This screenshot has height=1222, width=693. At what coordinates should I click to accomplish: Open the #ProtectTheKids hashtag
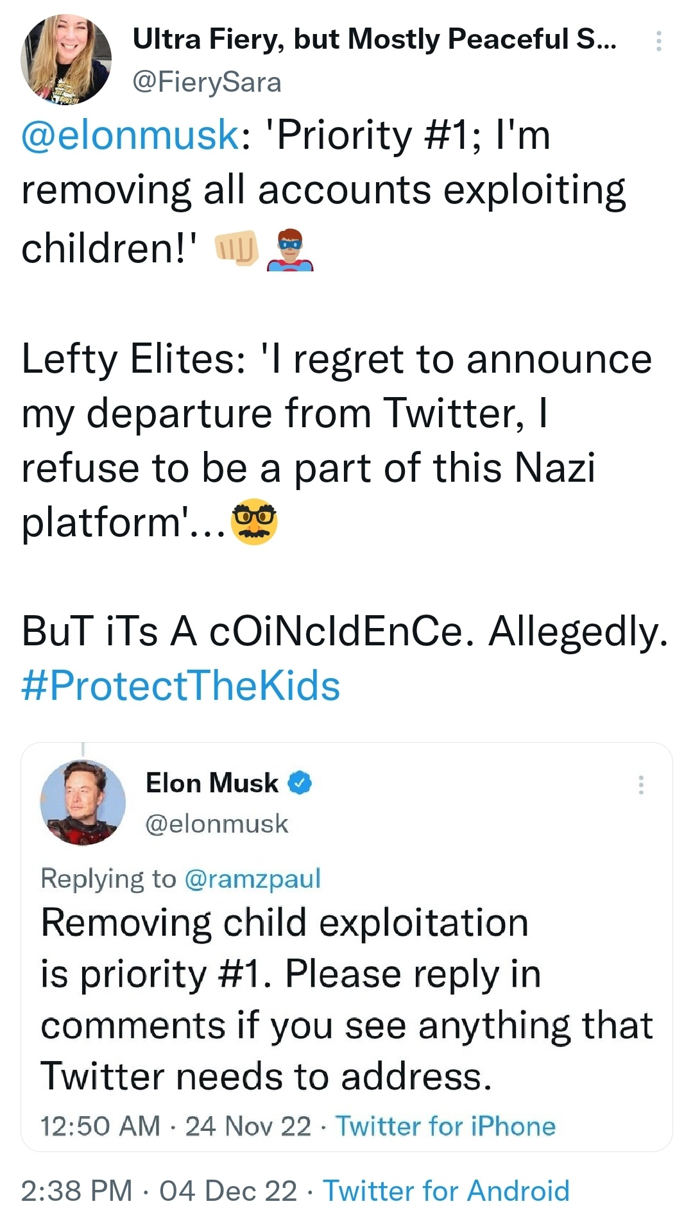coord(181,685)
